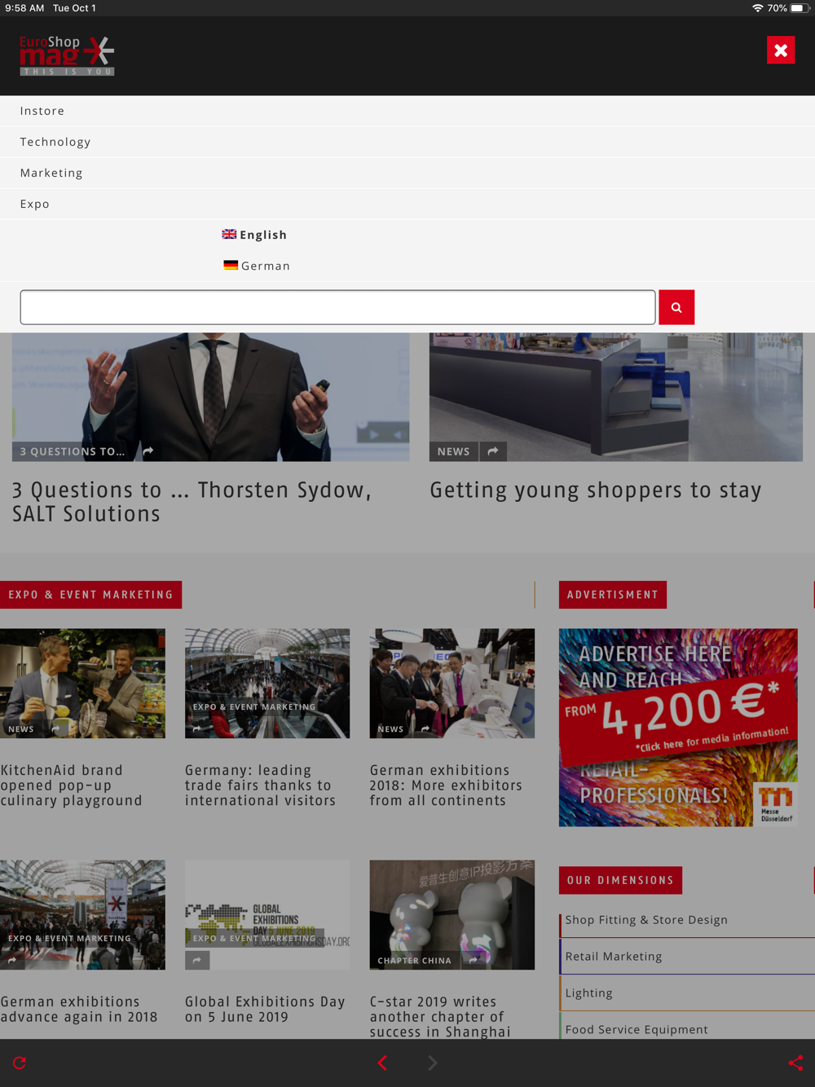The image size is (815, 1087).
Task: Select the English language option
Action: tap(254, 235)
